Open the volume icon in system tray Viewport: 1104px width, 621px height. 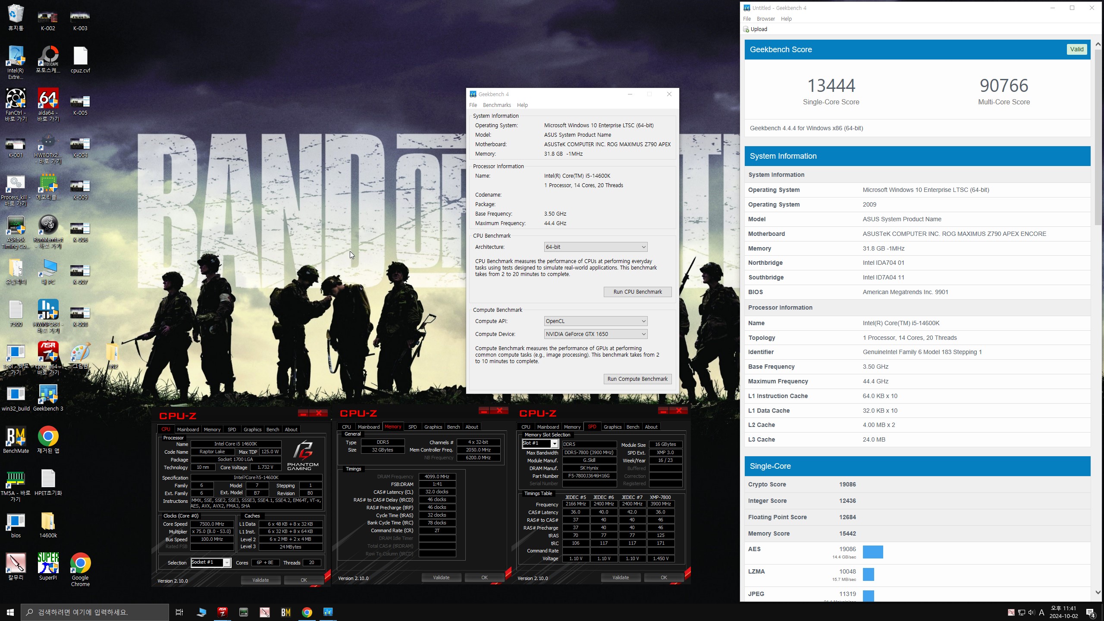1031,612
